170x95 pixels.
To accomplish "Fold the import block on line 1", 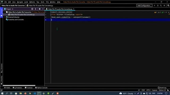I will pyautogui.click(x=51, y=12).
